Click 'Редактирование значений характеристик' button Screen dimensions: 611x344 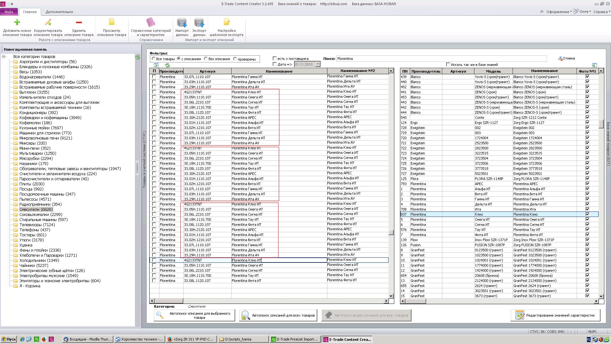tap(556, 315)
